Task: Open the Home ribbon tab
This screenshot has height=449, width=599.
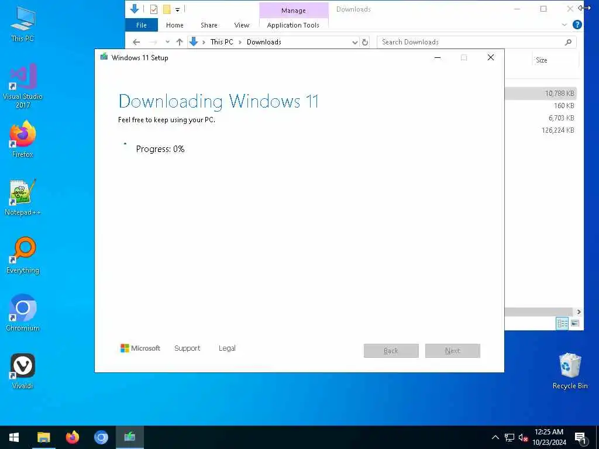Action: coord(174,25)
